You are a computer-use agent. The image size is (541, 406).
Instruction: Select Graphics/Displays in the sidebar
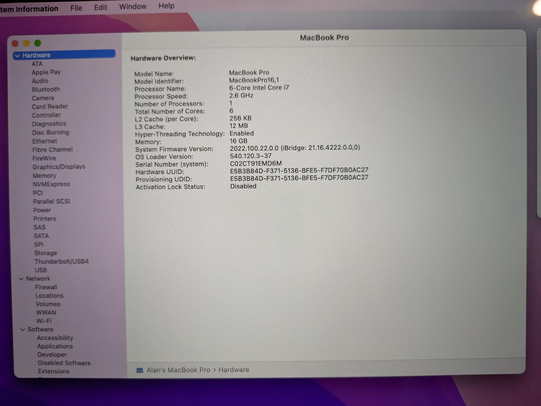[x=59, y=167]
